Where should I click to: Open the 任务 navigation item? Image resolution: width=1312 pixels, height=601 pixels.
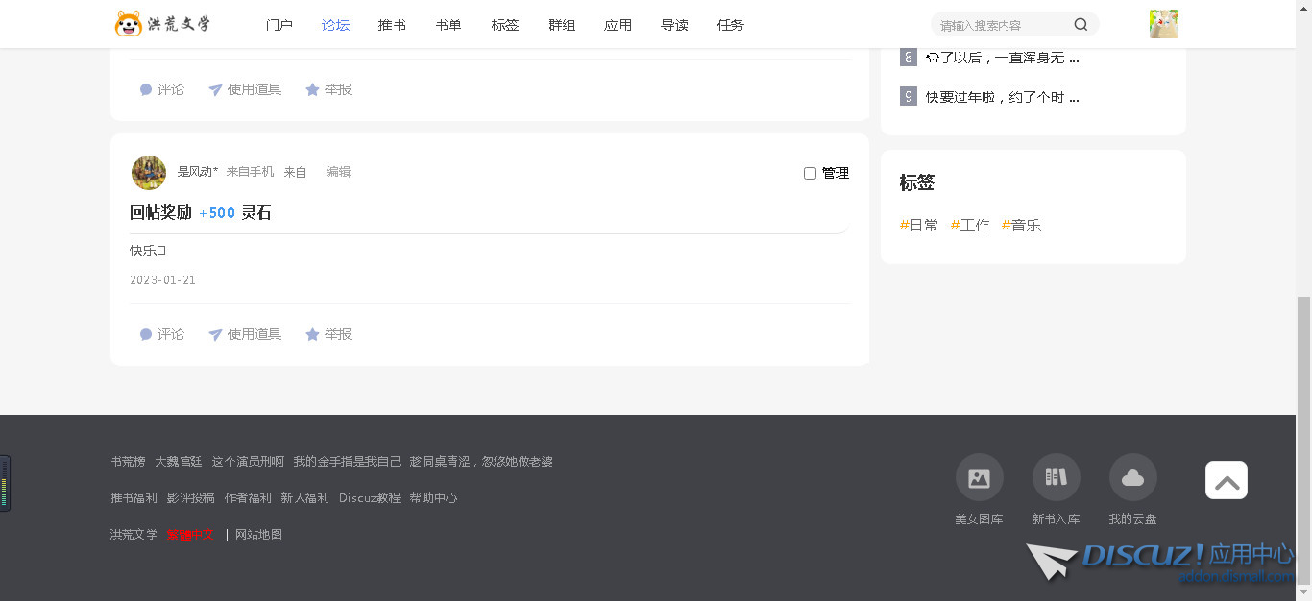point(730,24)
